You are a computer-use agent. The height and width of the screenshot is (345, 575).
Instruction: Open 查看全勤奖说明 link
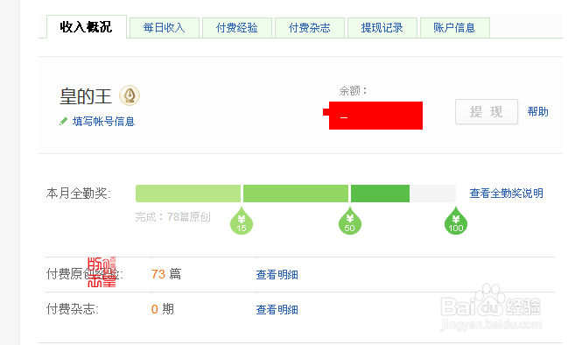click(507, 194)
